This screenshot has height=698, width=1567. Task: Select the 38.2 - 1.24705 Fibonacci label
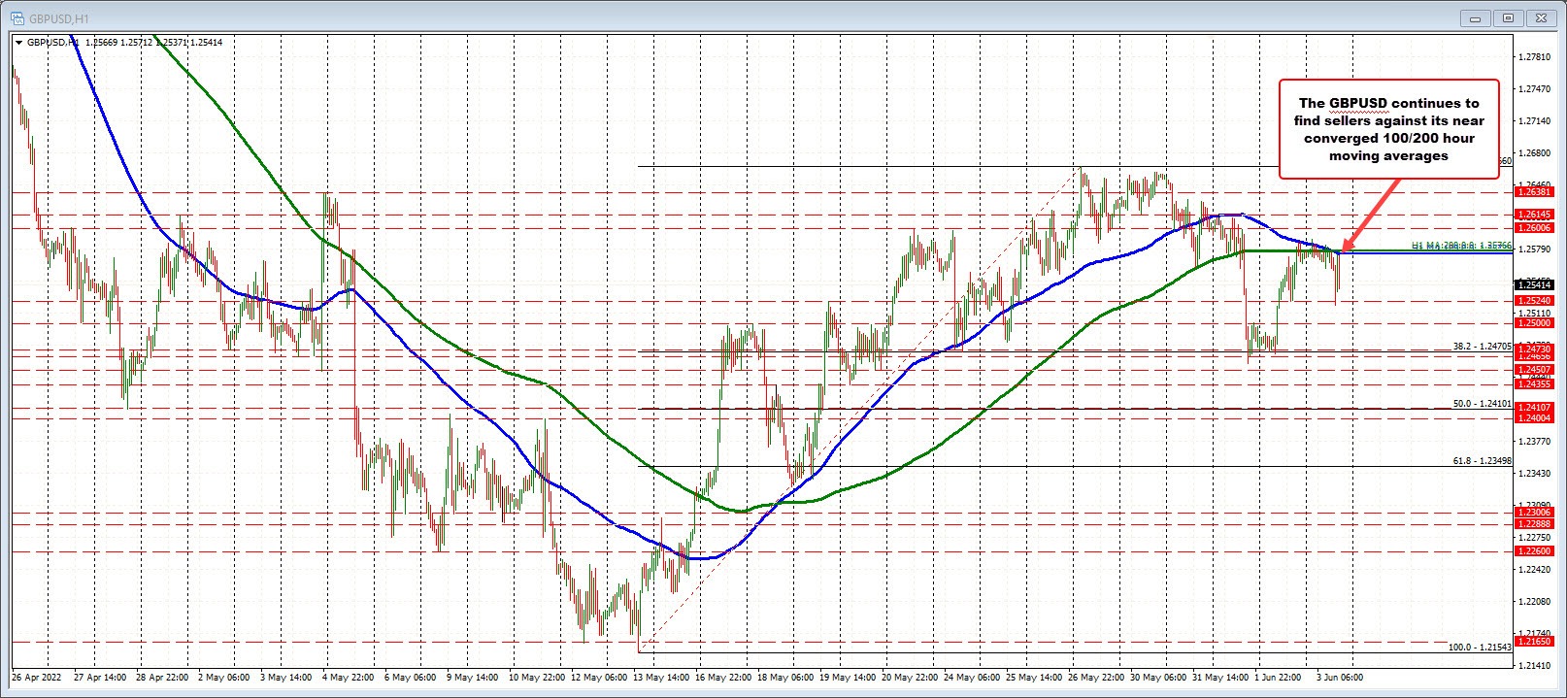point(1482,346)
